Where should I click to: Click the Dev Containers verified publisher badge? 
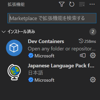pos(31,56)
